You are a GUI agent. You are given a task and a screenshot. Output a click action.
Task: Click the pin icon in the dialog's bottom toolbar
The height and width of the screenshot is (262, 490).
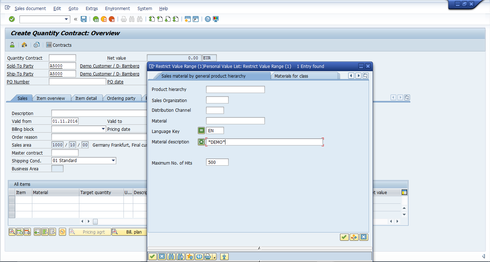point(224,256)
